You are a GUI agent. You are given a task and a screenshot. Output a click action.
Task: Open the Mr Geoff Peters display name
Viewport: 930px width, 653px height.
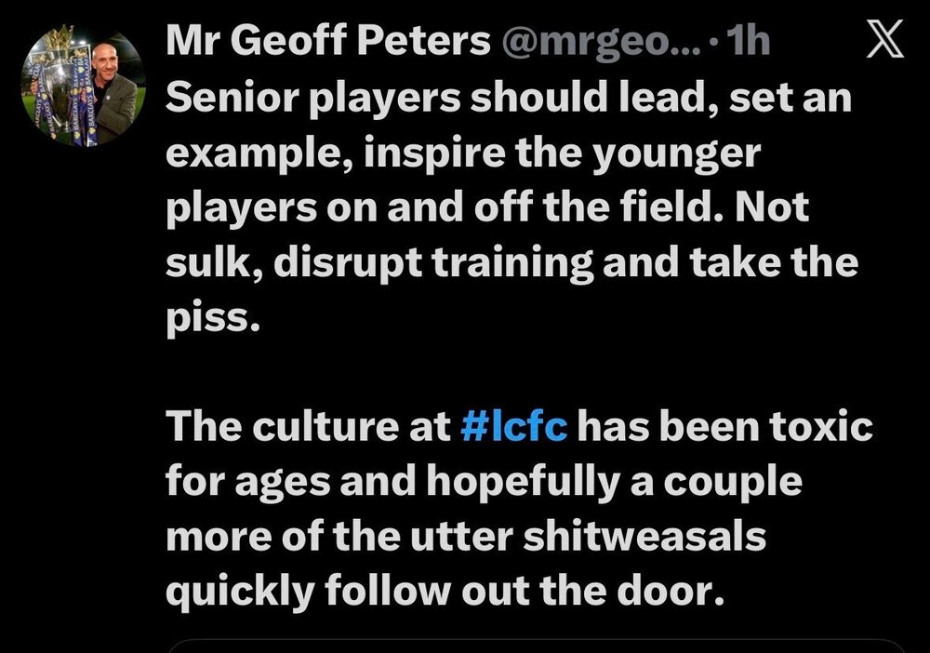[328, 42]
